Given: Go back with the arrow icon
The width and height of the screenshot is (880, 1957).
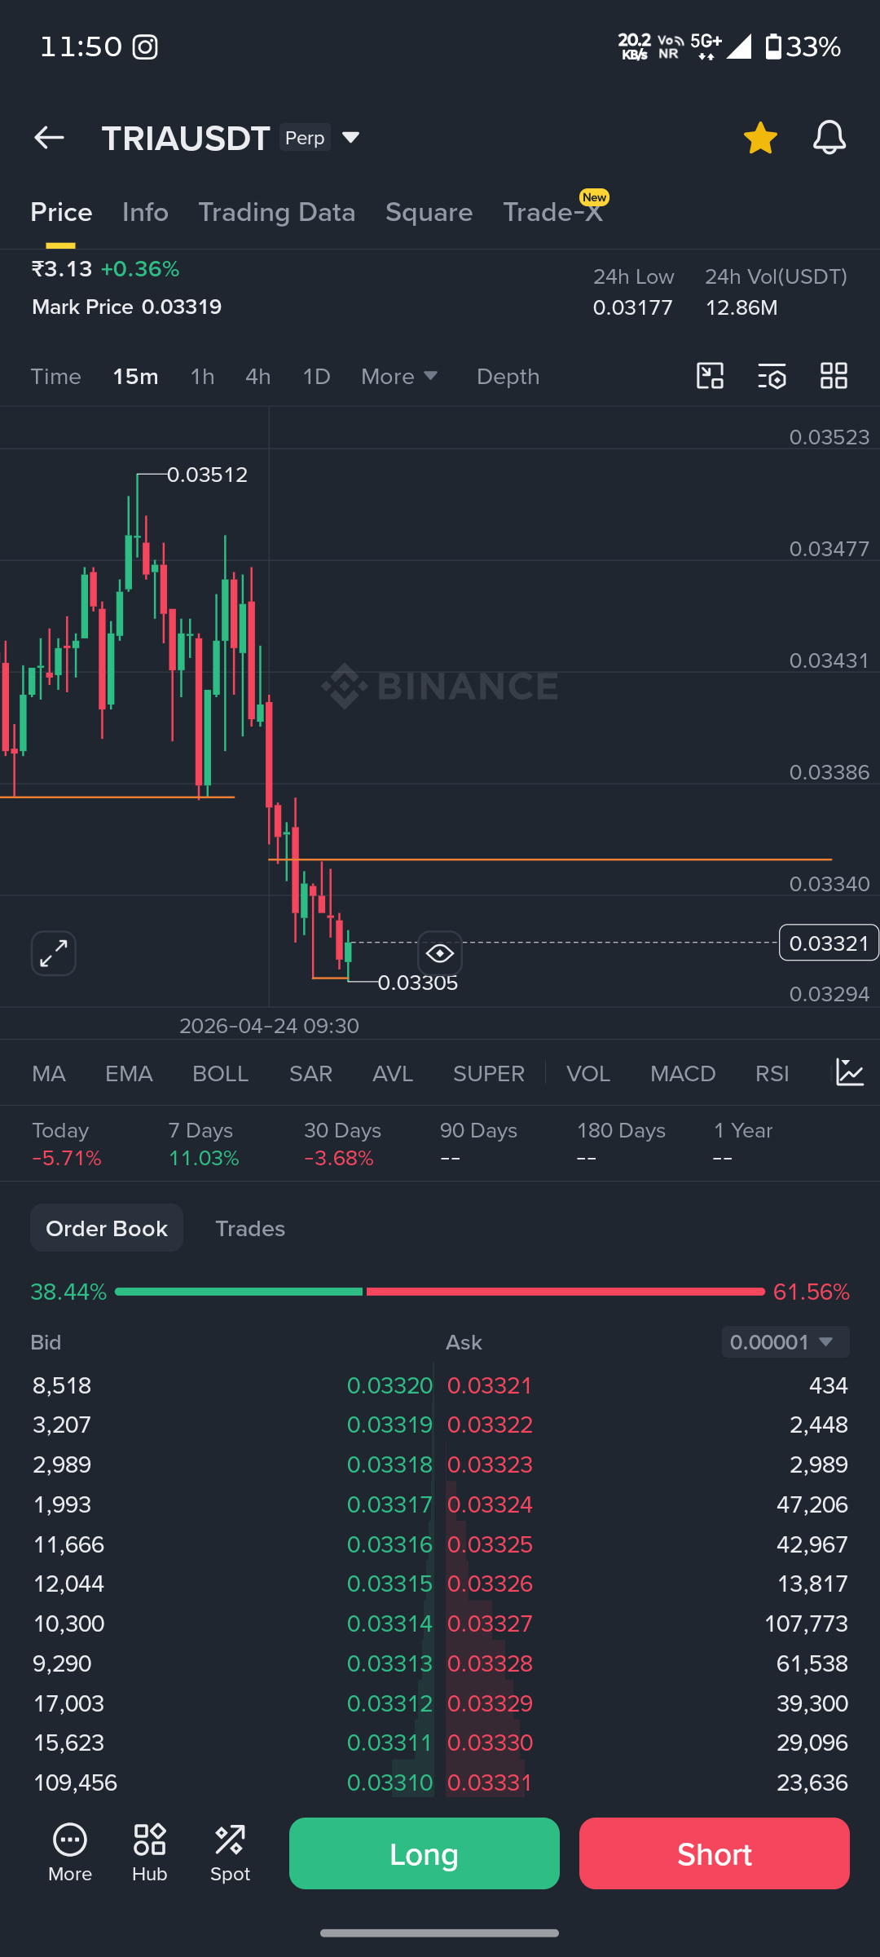Looking at the screenshot, I should (49, 138).
